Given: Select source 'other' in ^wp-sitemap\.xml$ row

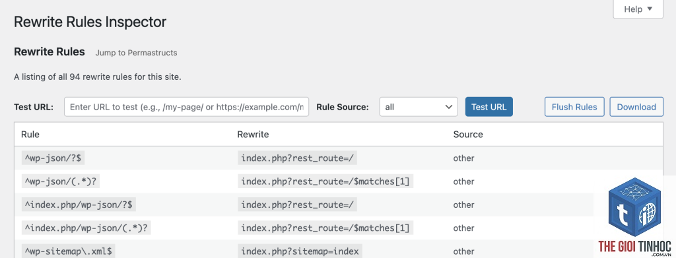Looking at the screenshot, I should click(463, 251).
